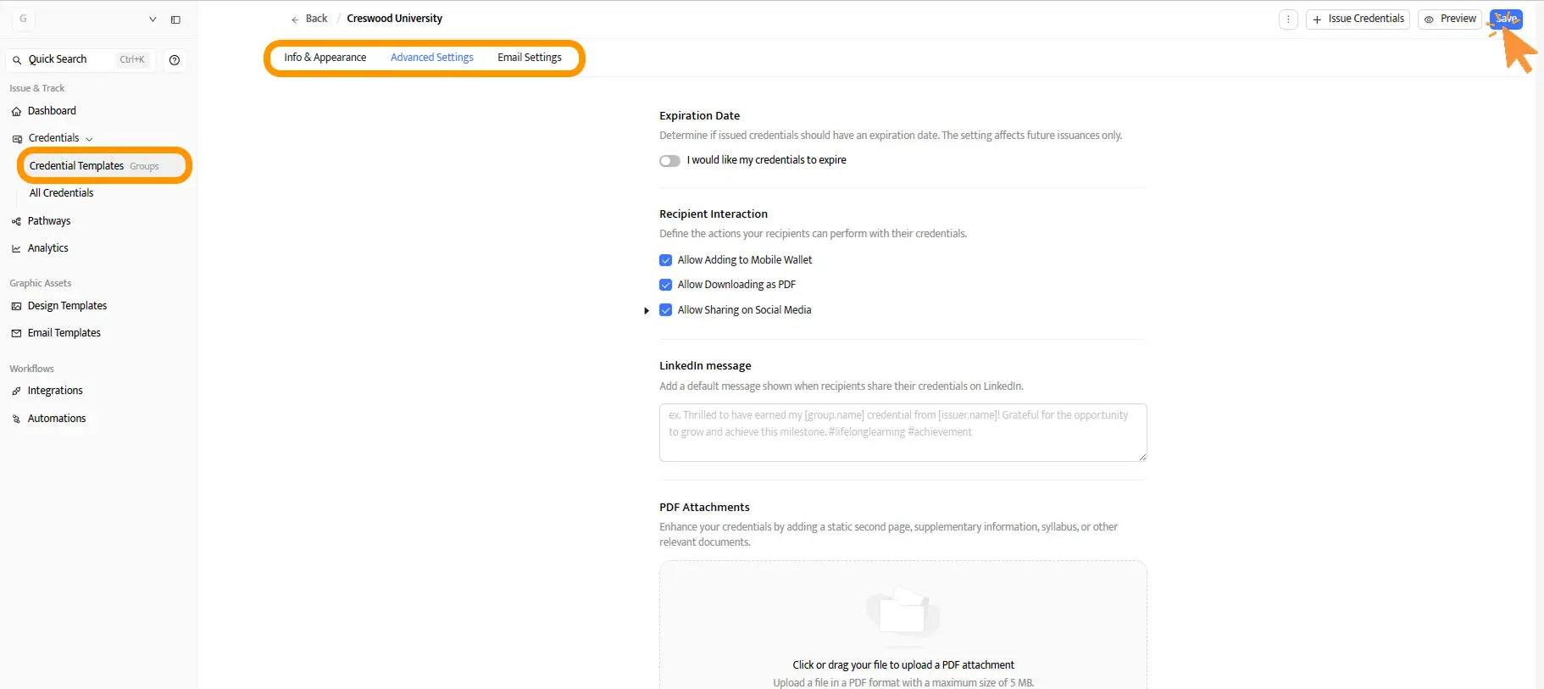
Task: Open the three-dot options menu
Action: (x=1288, y=19)
